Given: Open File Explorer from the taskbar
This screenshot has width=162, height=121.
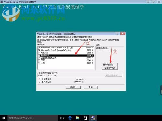Looking at the screenshot, I should [x=77, y=118].
